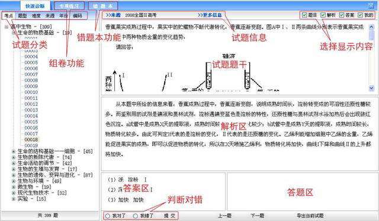379x221 pixels.
Task: Click the 提交 submit button
Action: (x=170, y=216)
